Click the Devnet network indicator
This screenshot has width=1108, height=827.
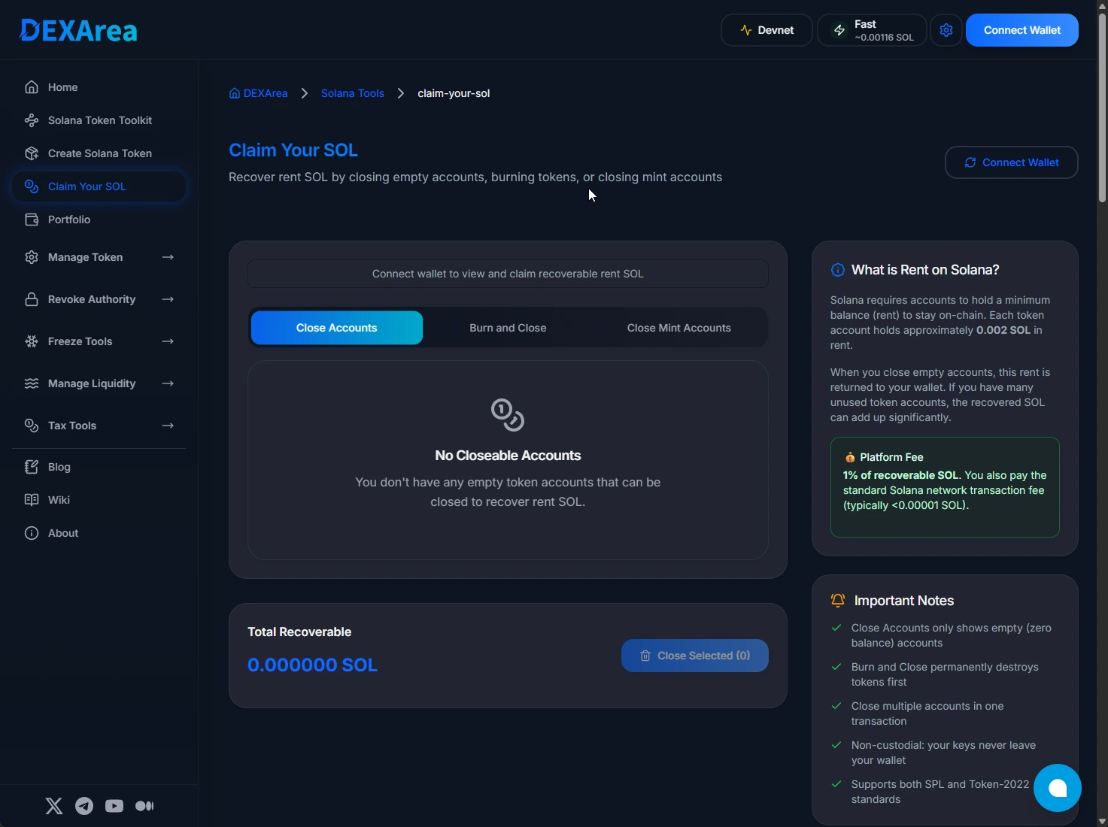click(x=766, y=30)
